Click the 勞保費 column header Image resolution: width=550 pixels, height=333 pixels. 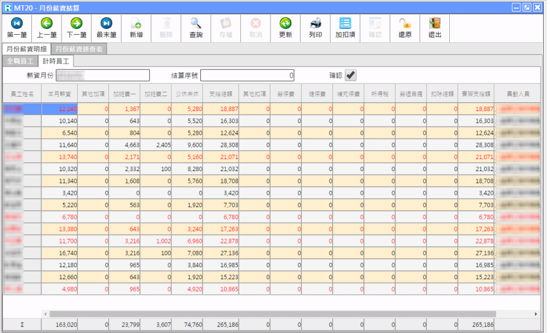coord(286,94)
